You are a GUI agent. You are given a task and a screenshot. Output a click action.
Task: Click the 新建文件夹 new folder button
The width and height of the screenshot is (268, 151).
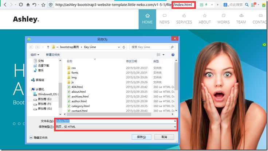53,55
